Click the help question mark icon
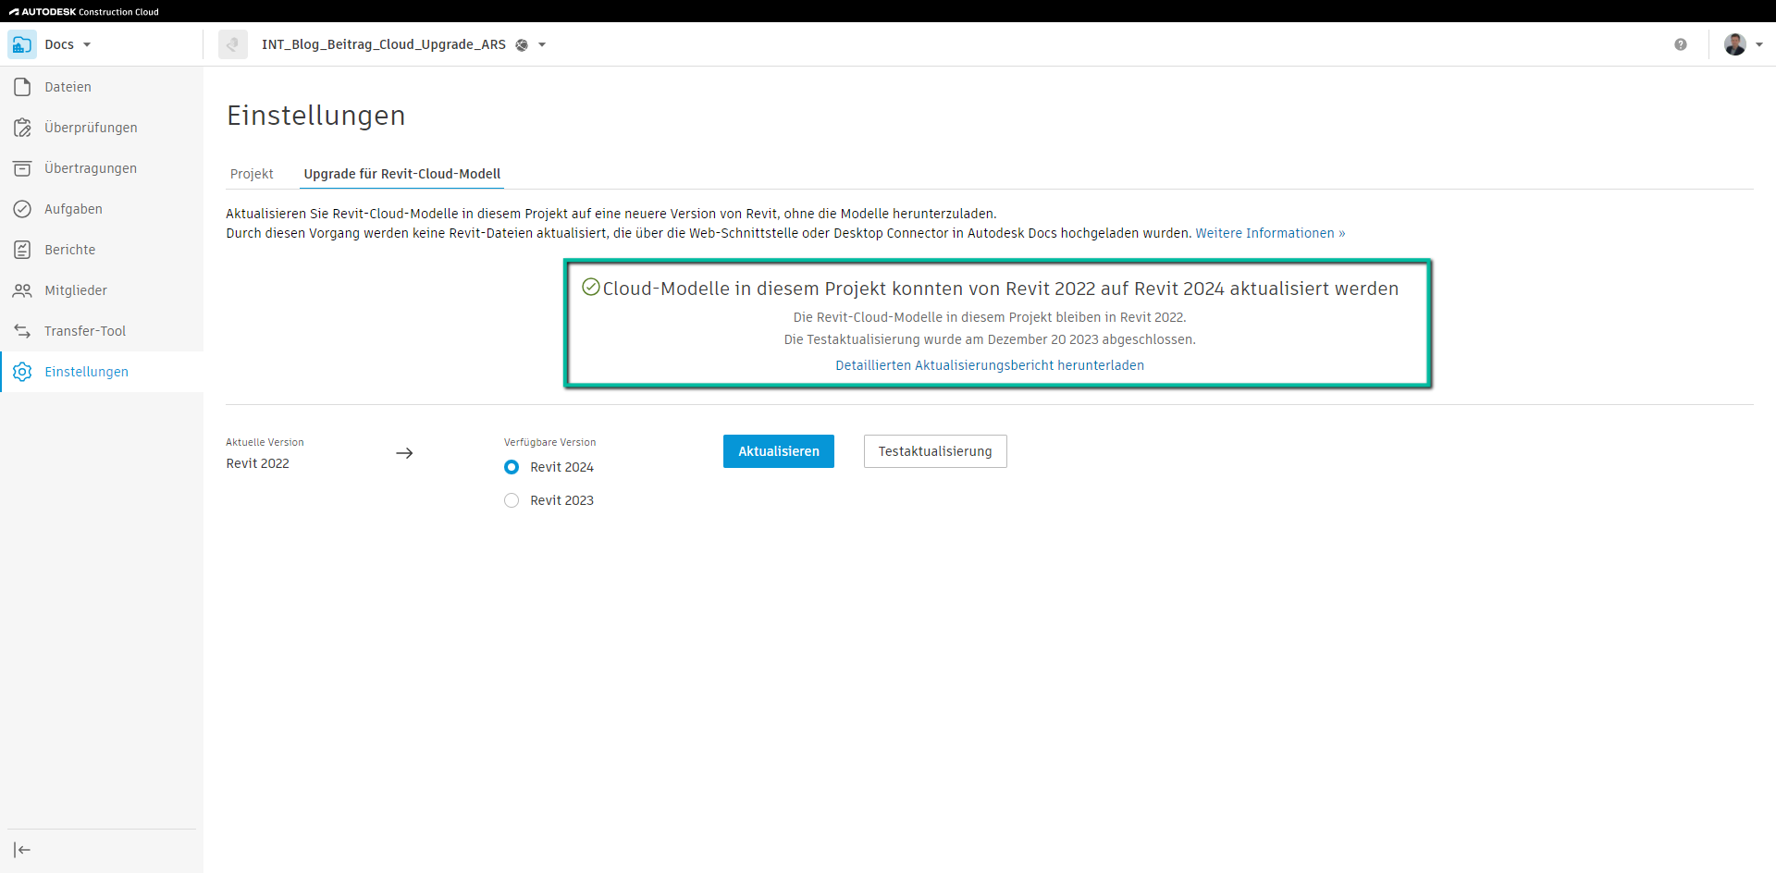1776x873 pixels. (1681, 44)
